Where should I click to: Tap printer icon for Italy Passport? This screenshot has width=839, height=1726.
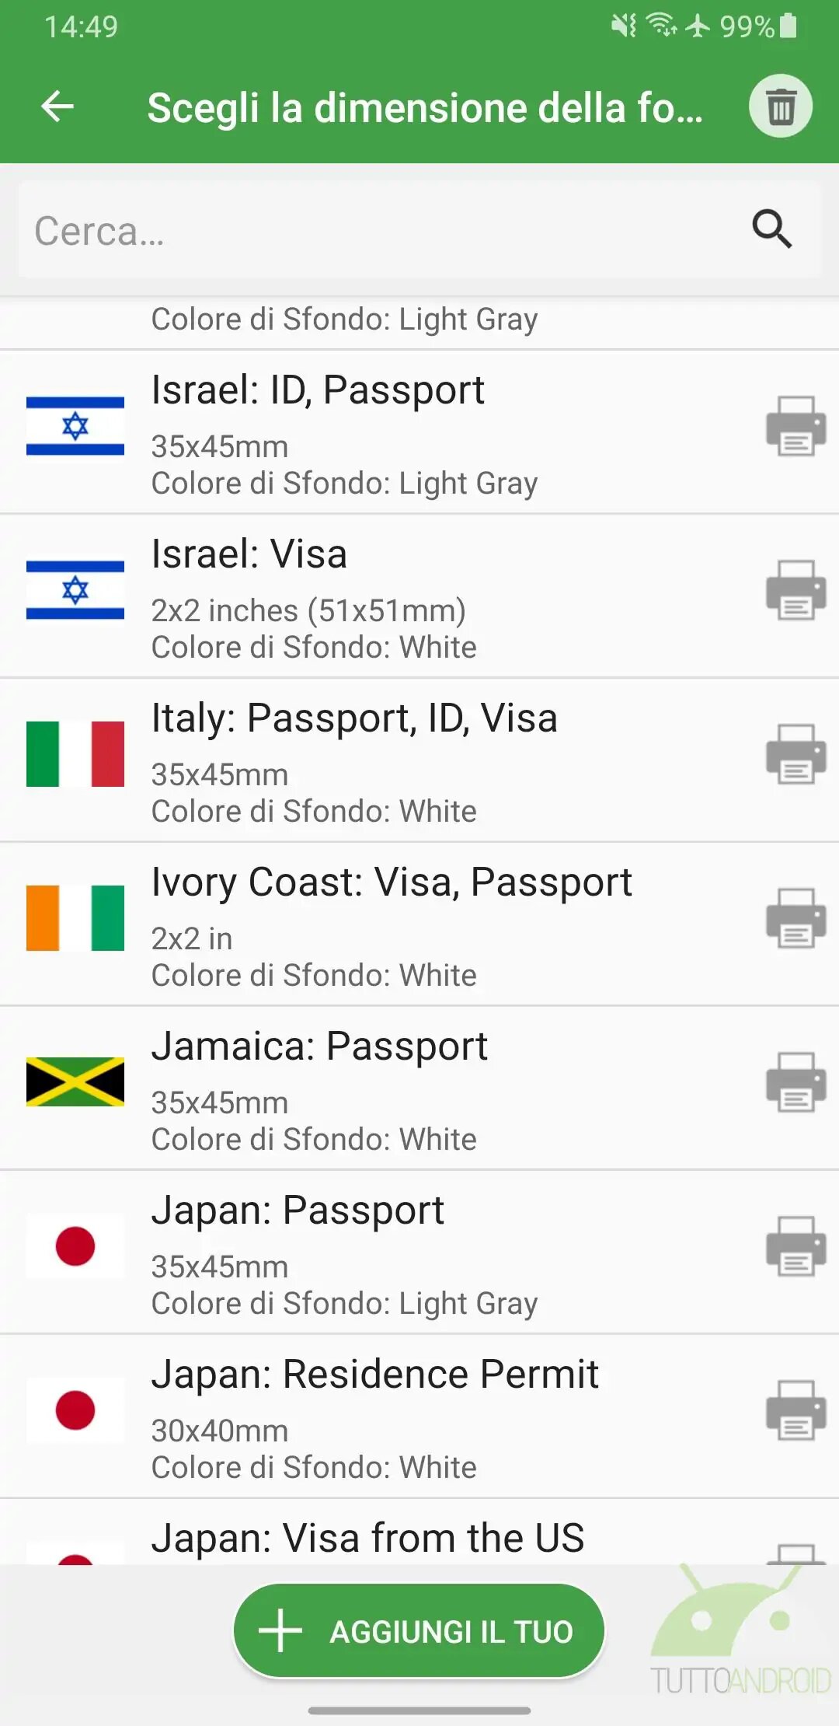pos(795,754)
